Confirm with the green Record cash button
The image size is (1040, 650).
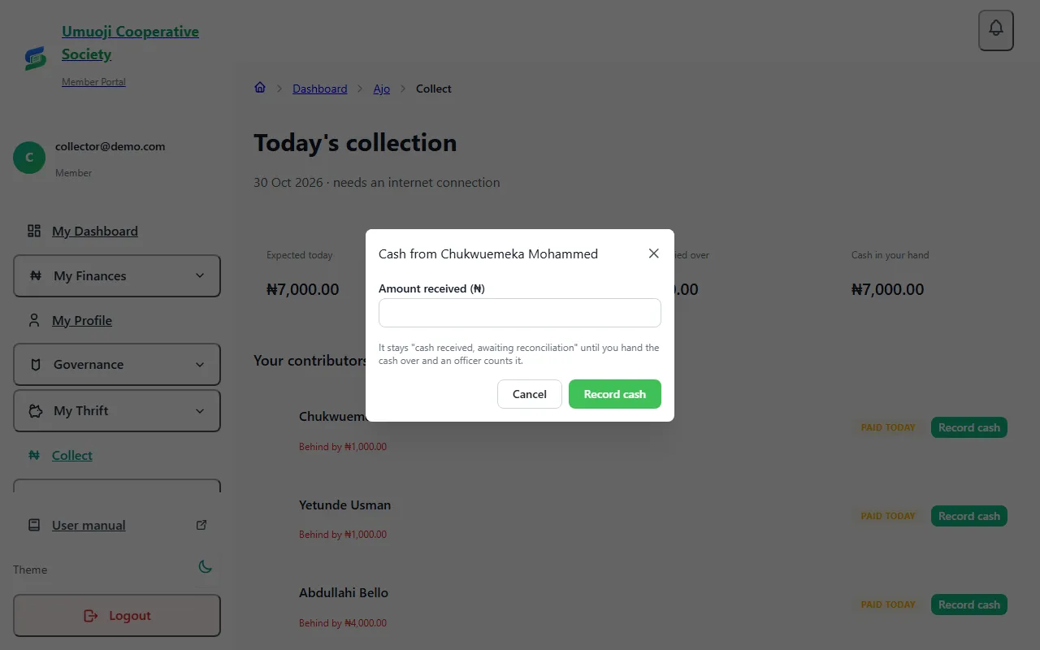click(615, 394)
